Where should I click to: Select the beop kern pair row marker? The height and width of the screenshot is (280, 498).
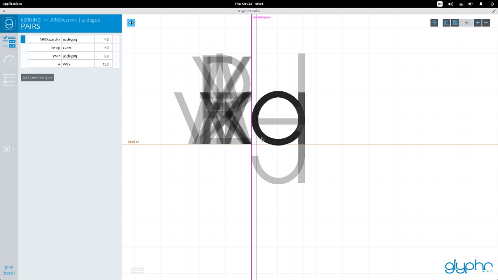tap(23, 48)
